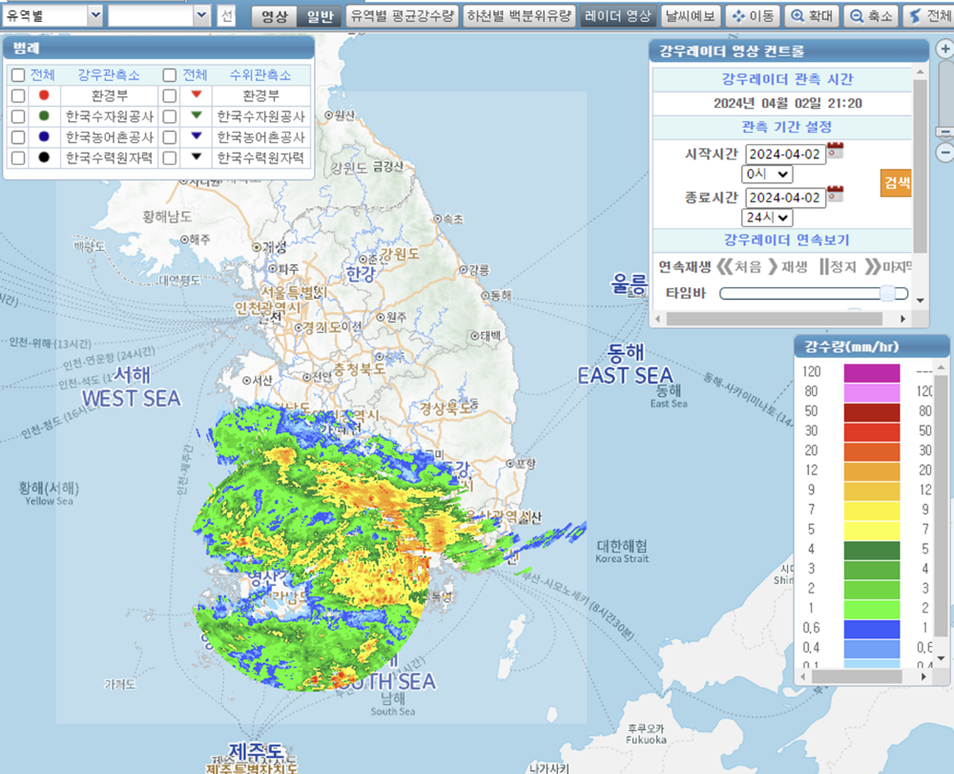The height and width of the screenshot is (774, 954).
Task: Click the 120 mm/hr purple color swatch
Action: click(871, 373)
